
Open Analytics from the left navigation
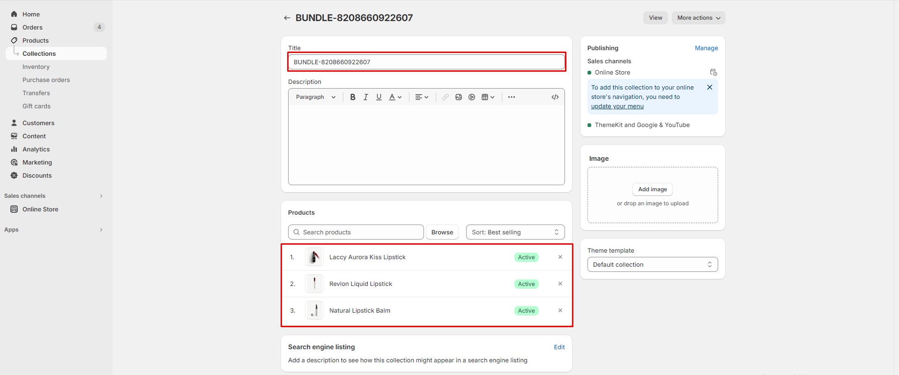click(36, 149)
